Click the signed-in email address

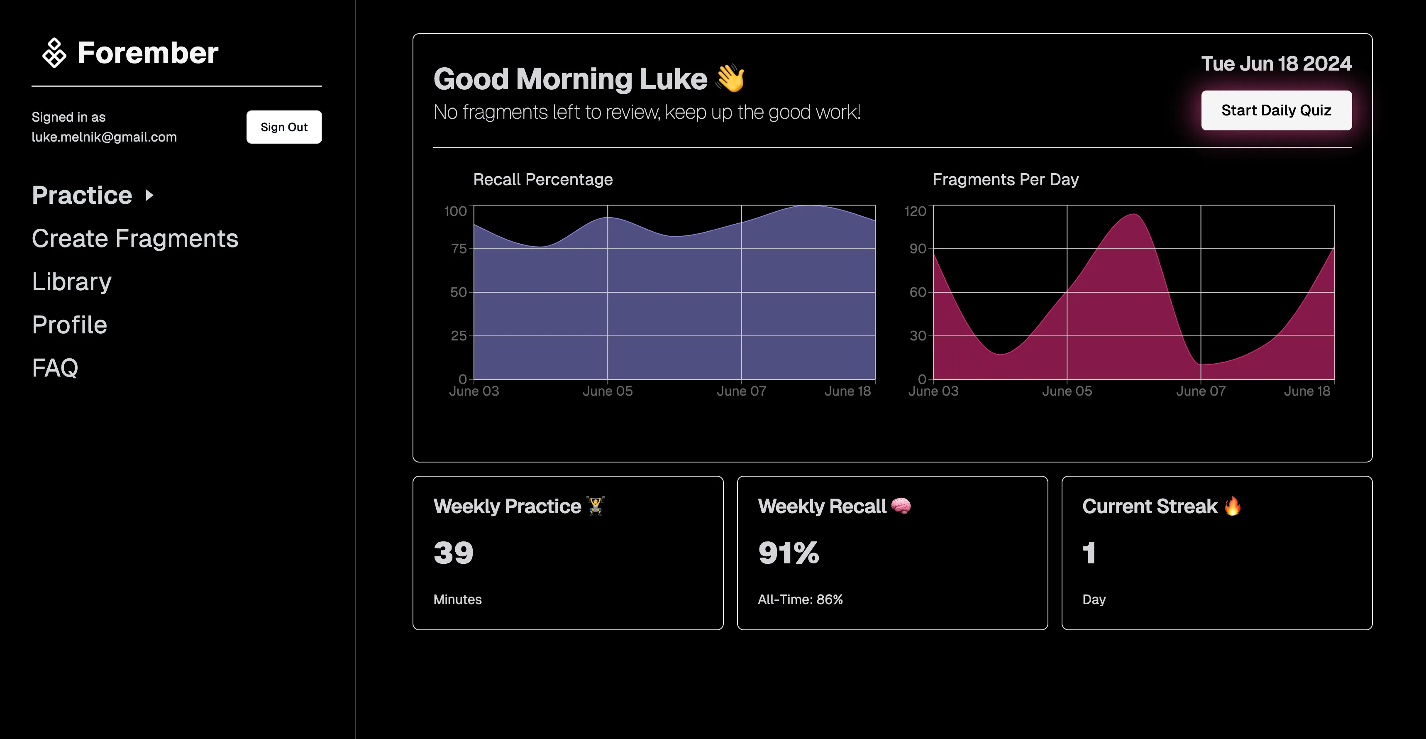[x=104, y=137]
